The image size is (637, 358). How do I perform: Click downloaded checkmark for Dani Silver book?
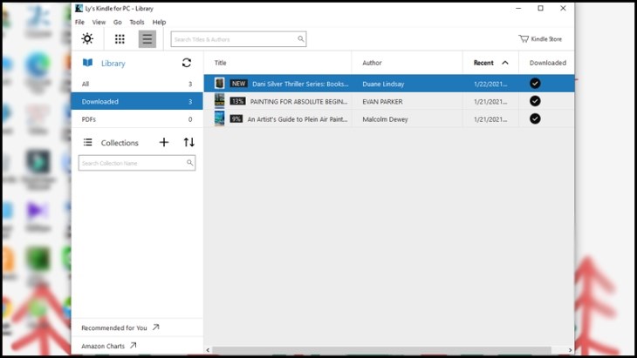pyautogui.click(x=535, y=84)
